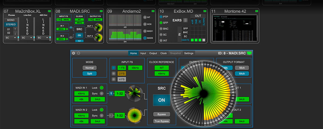Click the green network icon on Montone.42 tile
Image resolution: width=323 pixels, height=129 pixels.
(256, 11)
